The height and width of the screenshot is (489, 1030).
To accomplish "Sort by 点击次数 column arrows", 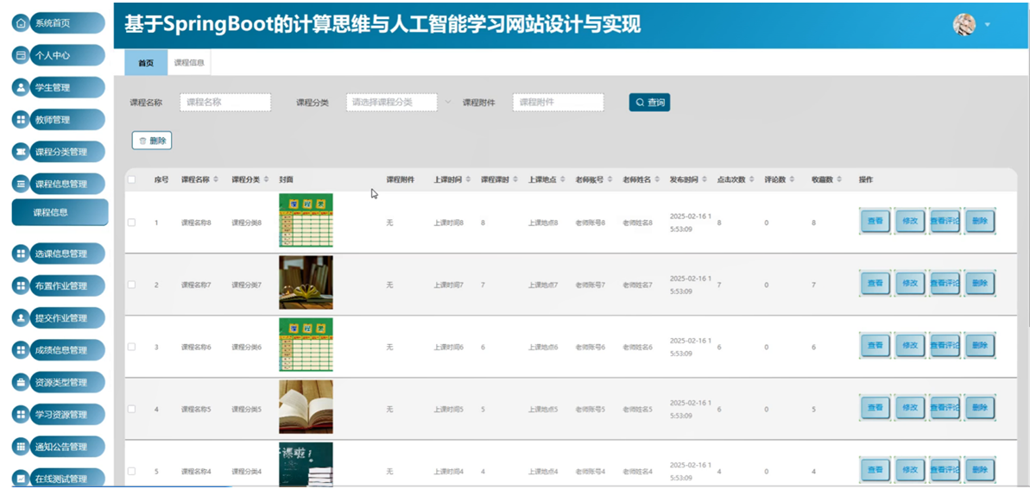I will (x=752, y=180).
